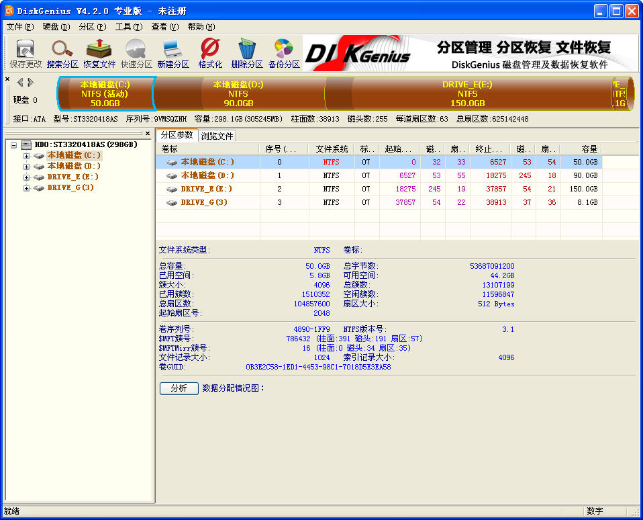Collapse the HD0:ST3320418AS disk node

tap(13, 144)
